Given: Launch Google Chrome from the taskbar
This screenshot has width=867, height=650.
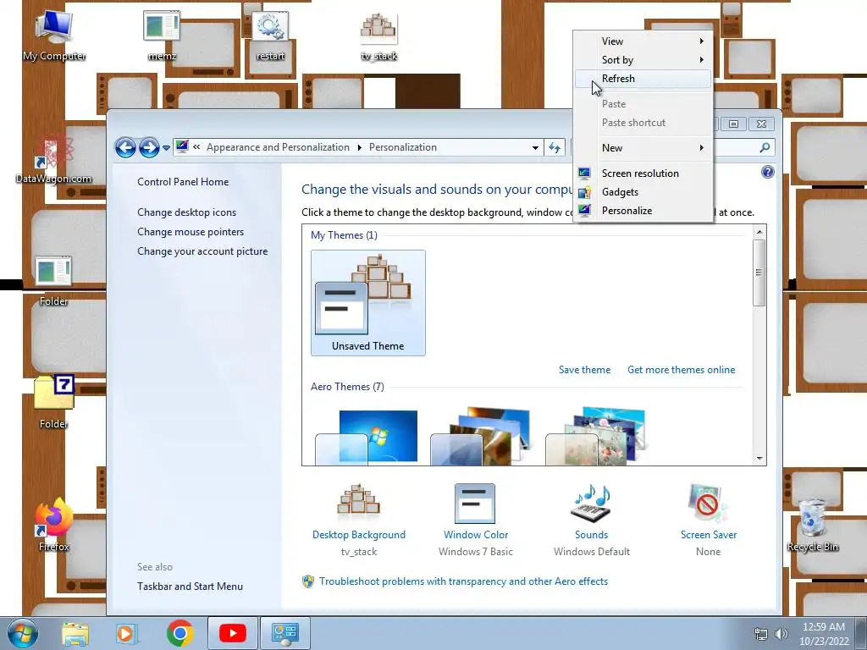Looking at the screenshot, I should [179, 633].
